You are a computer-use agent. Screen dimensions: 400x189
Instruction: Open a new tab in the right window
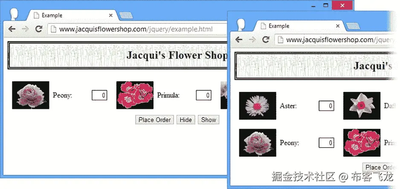coord(353,26)
